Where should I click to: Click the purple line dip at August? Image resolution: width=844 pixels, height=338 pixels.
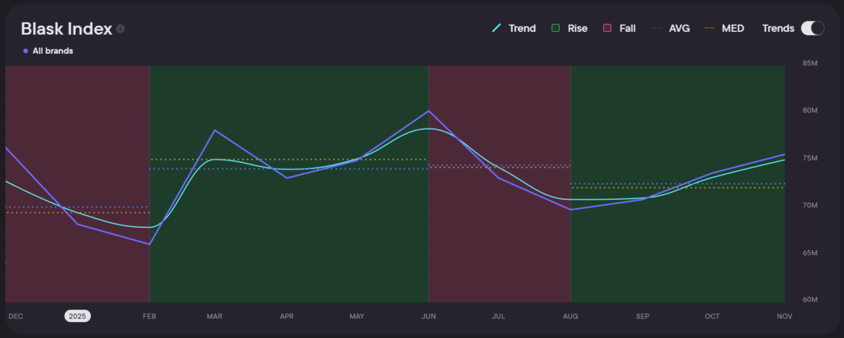click(x=570, y=209)
